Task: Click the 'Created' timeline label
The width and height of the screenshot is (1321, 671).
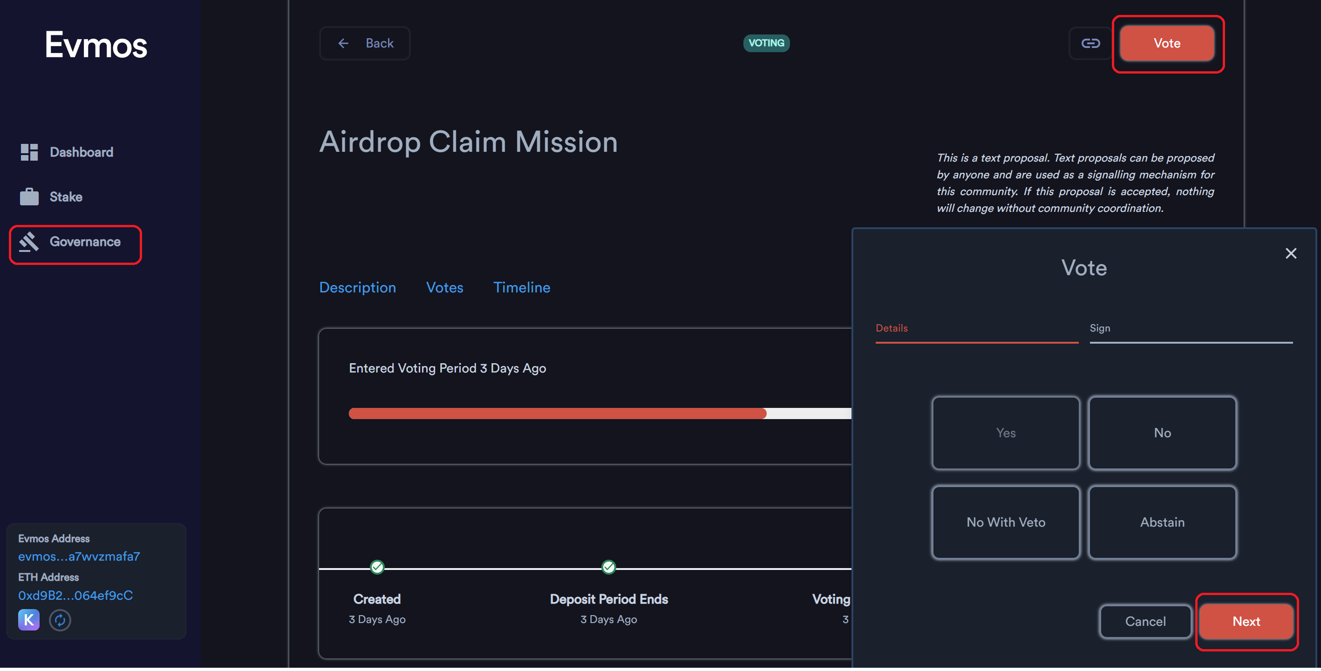Action: tap(377, 599)
